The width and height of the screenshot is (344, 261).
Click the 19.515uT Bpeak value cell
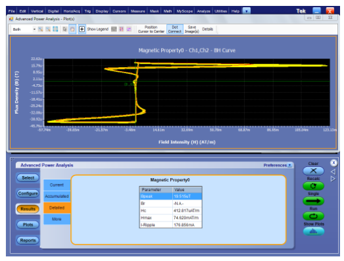point(187,197)
